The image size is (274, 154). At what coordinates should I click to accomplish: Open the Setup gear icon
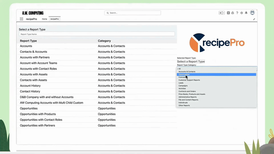(x=242, y=13)
